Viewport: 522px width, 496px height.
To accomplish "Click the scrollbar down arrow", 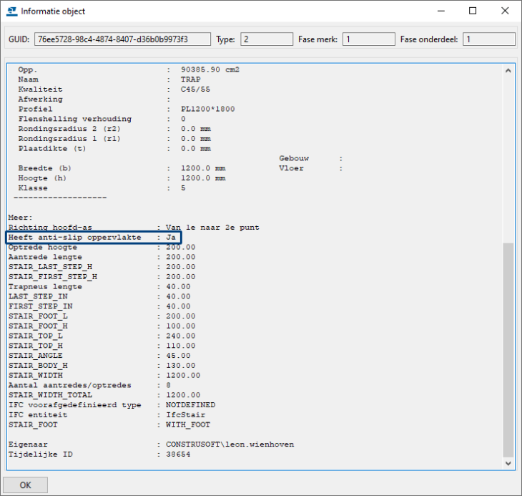I will click(508, 464).
